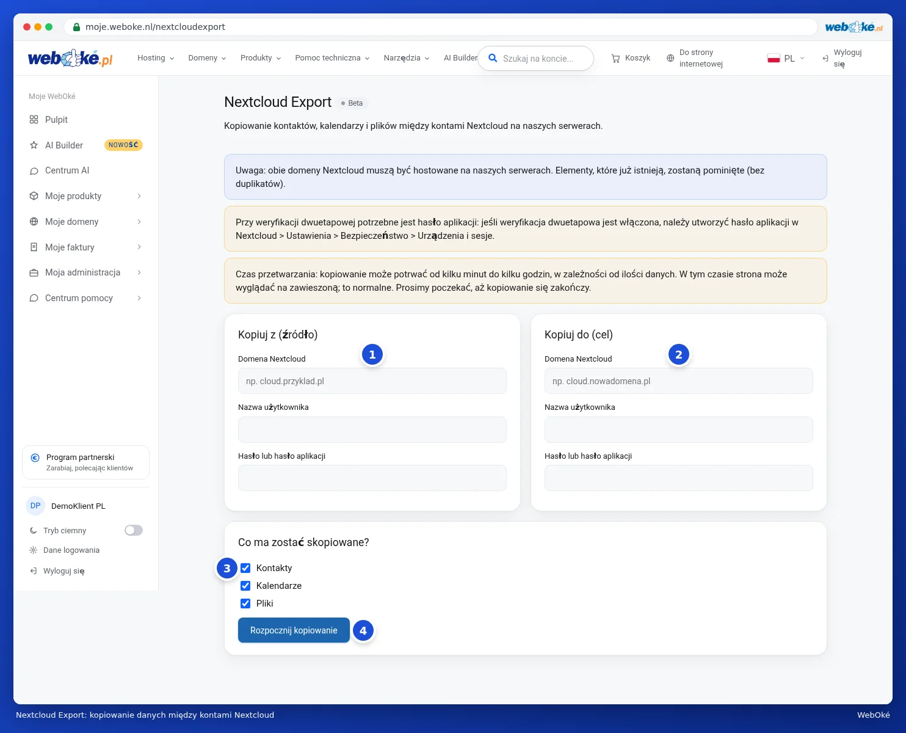This screenshot has height=733, width=906.
Task: Uncheck the Pliki checkbox
Action: click(245, 604)
